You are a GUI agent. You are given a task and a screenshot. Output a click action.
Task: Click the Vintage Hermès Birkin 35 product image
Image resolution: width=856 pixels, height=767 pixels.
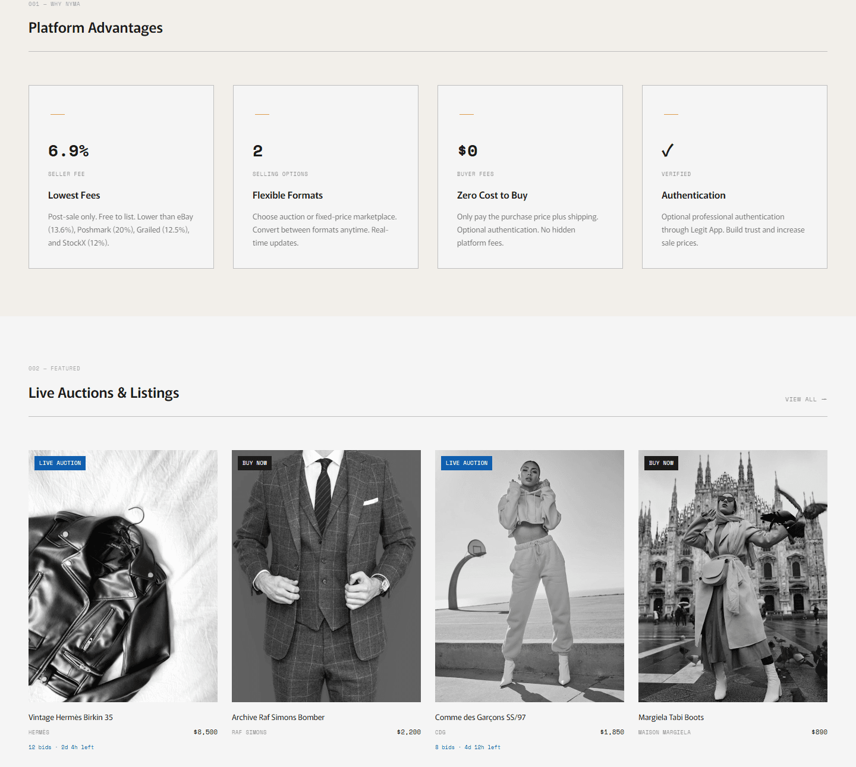click(x=123, y=576)
